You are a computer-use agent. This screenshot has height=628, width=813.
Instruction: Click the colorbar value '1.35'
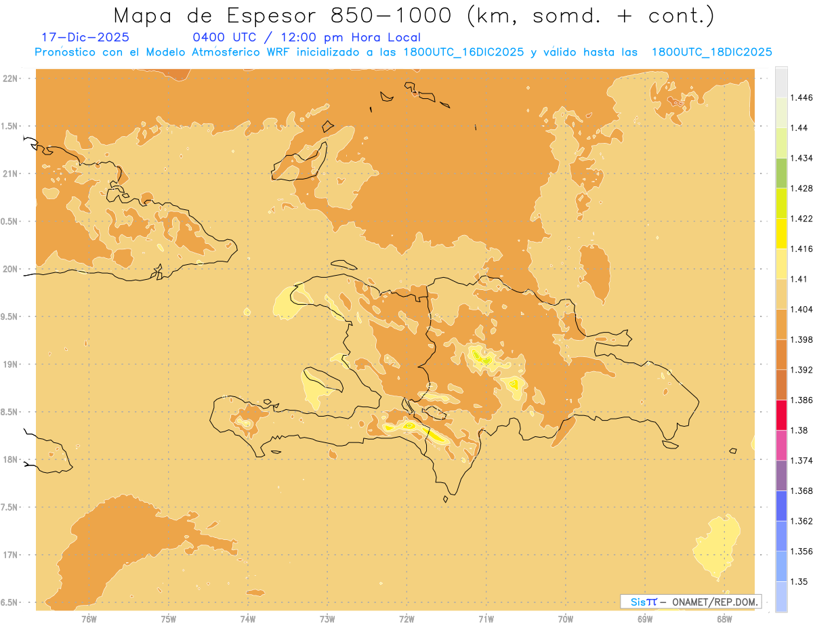pyautogui.click(x=799, y=582)
